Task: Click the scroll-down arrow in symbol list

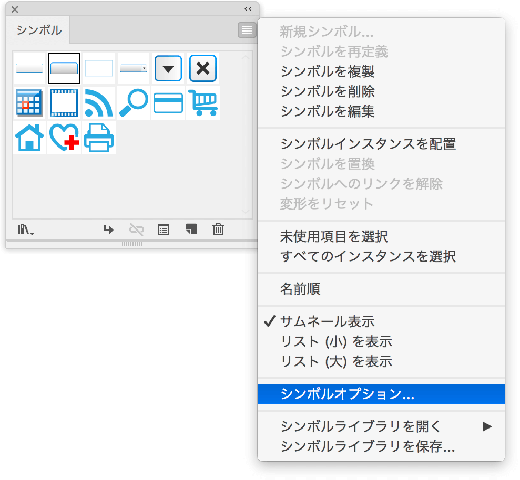Action: click(x=246, y=211)
